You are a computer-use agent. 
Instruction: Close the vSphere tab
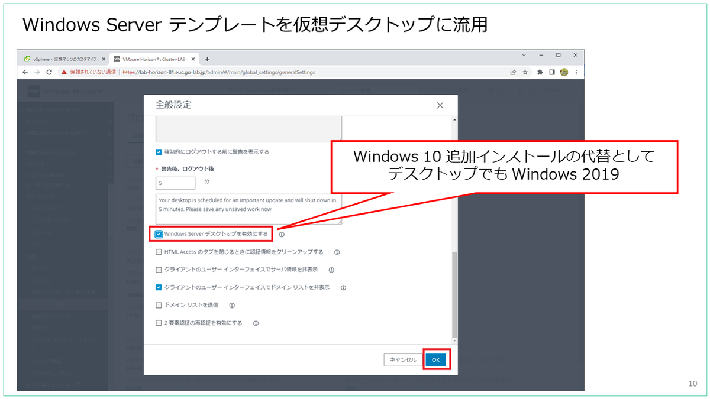[x=104, y=59]
